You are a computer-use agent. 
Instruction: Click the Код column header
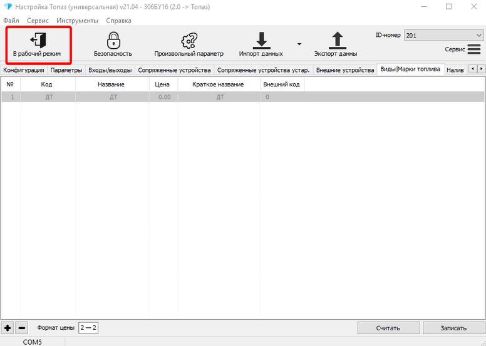(48, 84)
